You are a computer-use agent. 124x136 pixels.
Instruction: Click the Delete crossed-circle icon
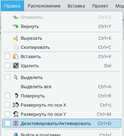[16, 66]
